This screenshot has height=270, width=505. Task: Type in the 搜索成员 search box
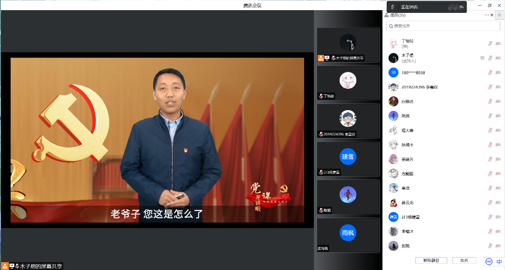[443, 26]
